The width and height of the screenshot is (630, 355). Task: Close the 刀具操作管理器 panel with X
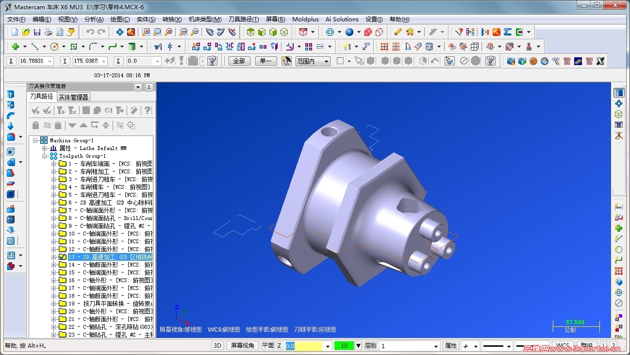(149, 87)
